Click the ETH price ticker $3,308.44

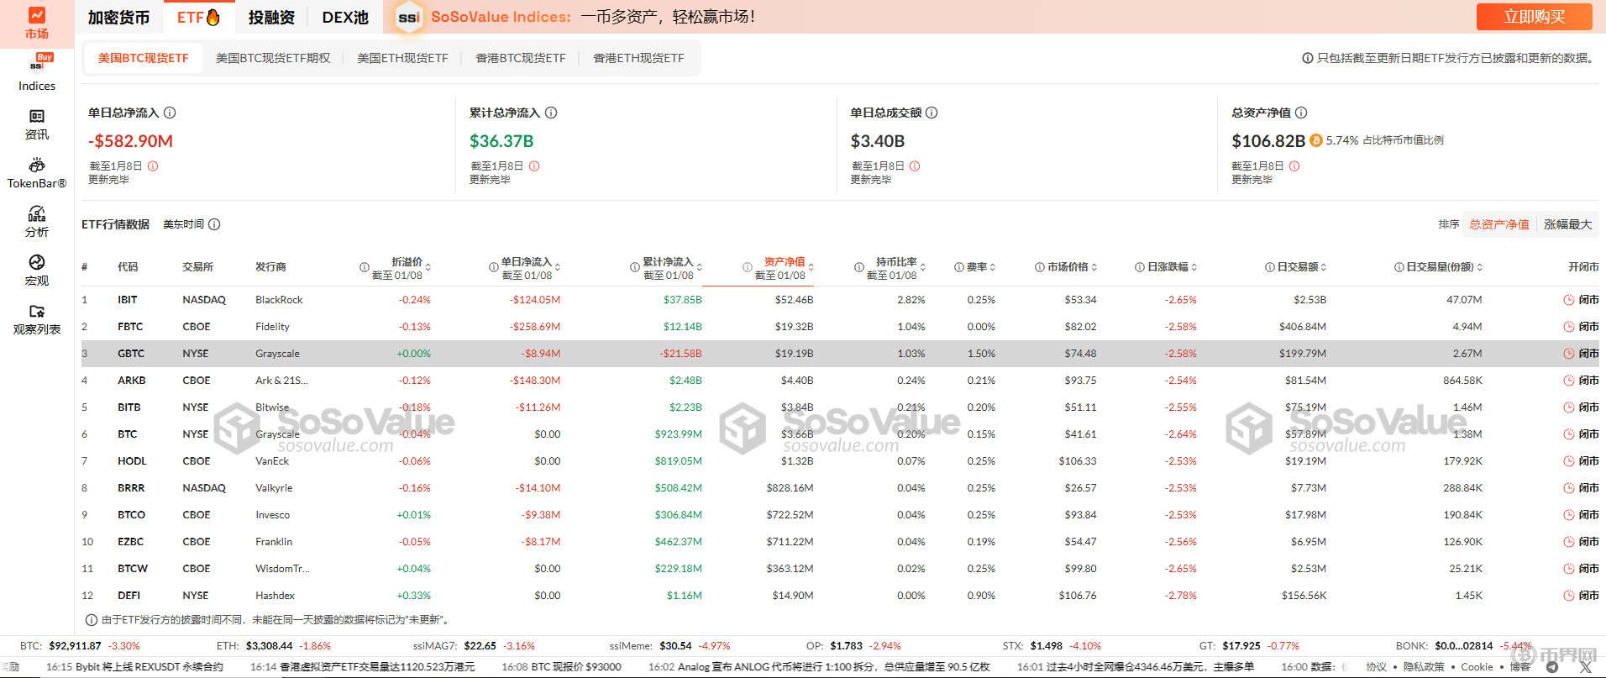click(x=269, y=646)
